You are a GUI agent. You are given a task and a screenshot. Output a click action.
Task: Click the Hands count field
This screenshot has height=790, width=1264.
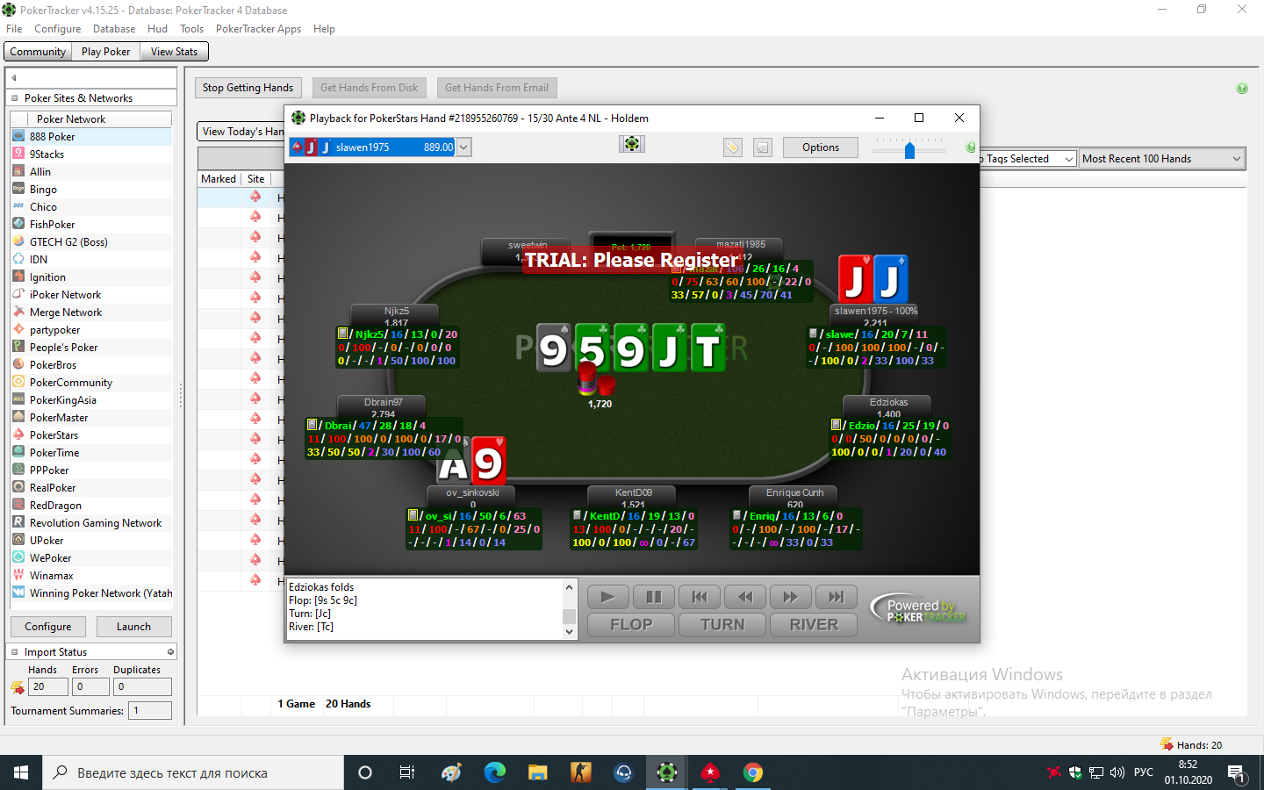click(x=48, y=687)
